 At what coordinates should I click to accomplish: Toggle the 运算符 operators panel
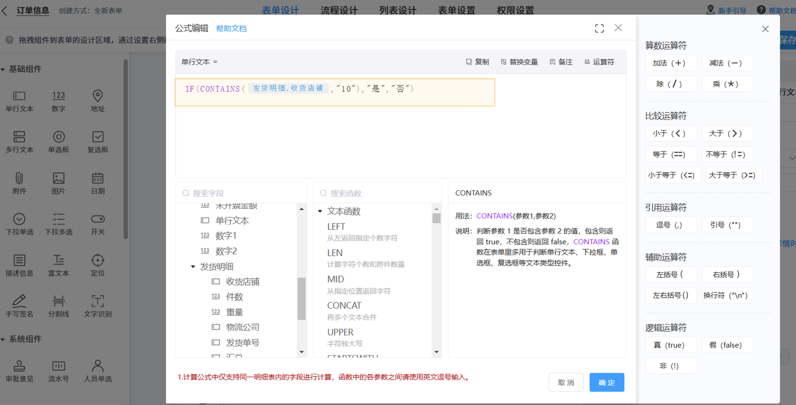coord(599,62)
